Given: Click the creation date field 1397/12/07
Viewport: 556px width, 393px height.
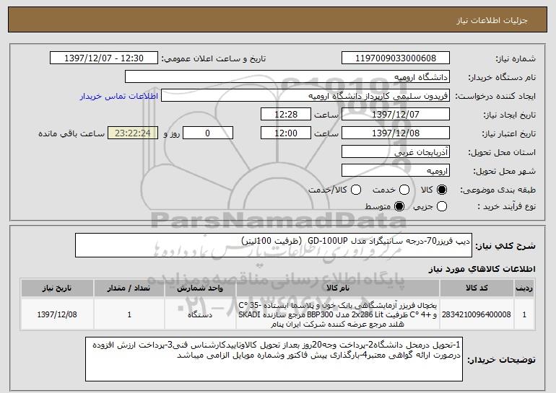Looking at the screenshot, I should point(396,115).
